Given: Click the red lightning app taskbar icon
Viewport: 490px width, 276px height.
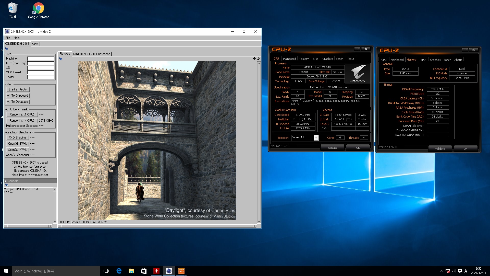Looking at the screenshot, I should 156,271.
